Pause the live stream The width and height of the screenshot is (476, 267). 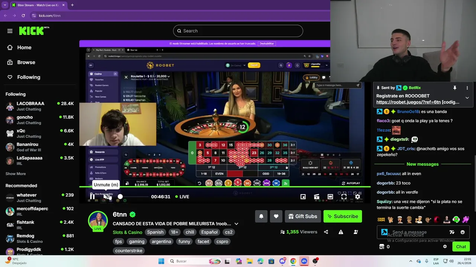[x=92, y=197]
